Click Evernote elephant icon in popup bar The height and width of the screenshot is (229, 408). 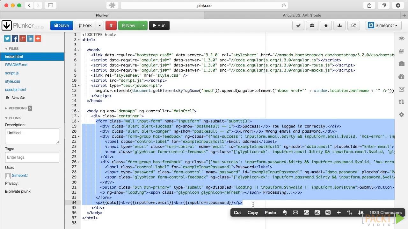tap(285, 212)
